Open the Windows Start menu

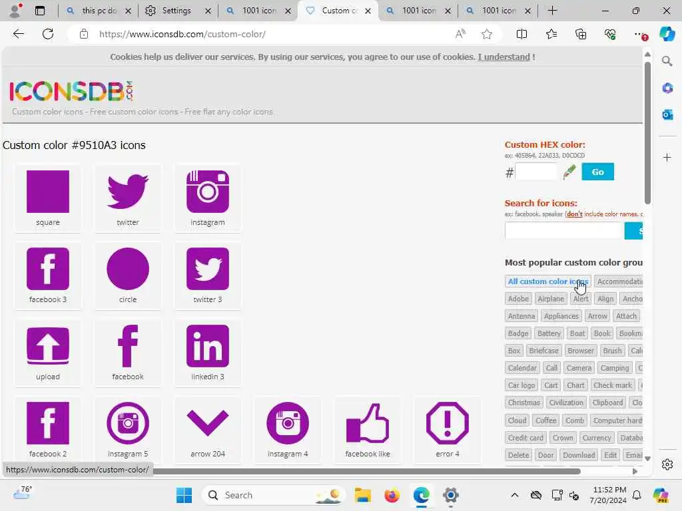(x=184, y=495)
